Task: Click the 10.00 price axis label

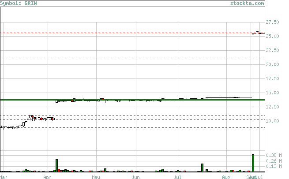Action: pyautogui.click(x=272, y=121)
